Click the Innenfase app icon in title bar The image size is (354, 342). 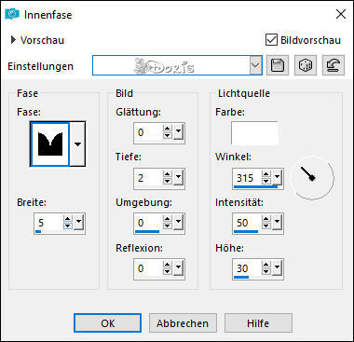[12, 14]
